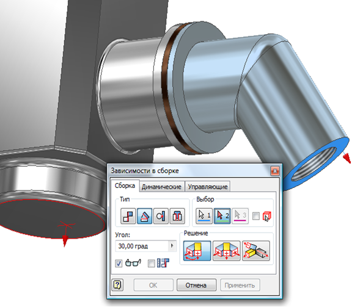Activate third selection cursor button
This screenshot has height=307, width=352.
[240, 215]
